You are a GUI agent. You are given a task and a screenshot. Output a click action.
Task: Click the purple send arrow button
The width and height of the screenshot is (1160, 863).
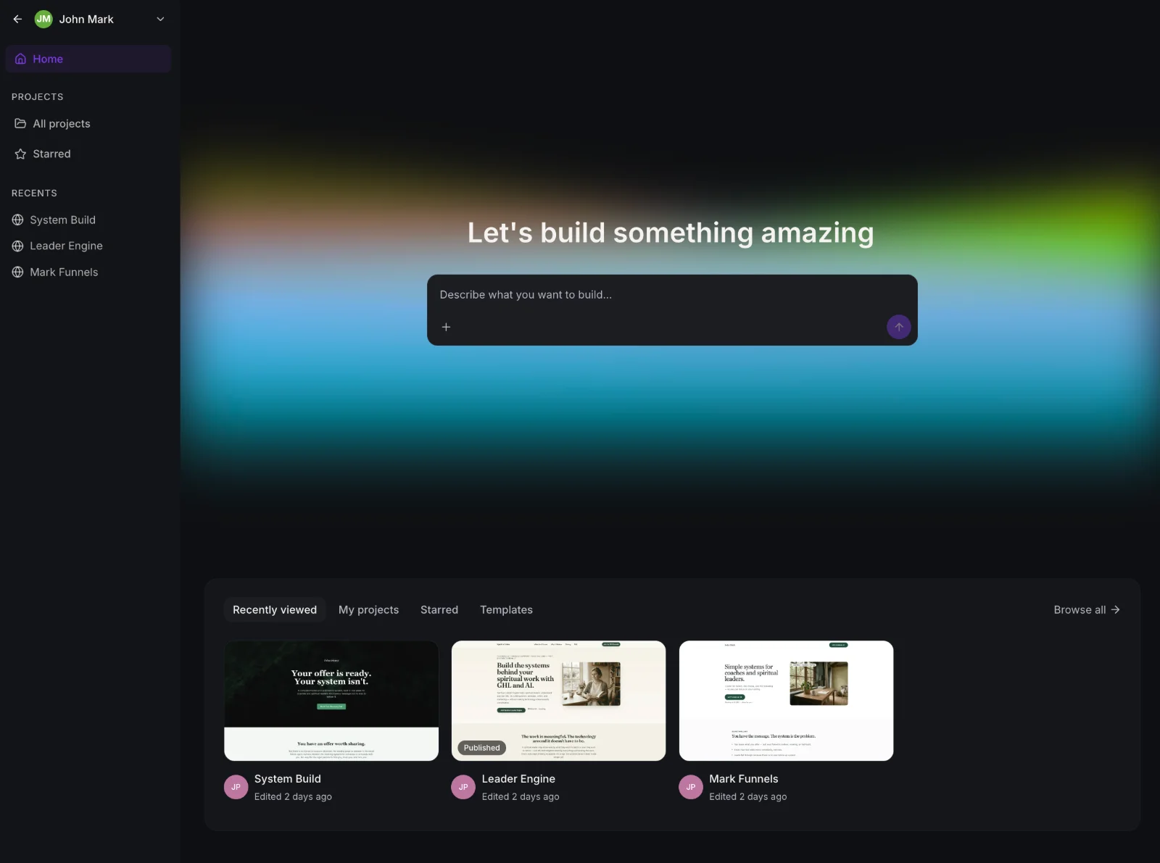899,327
